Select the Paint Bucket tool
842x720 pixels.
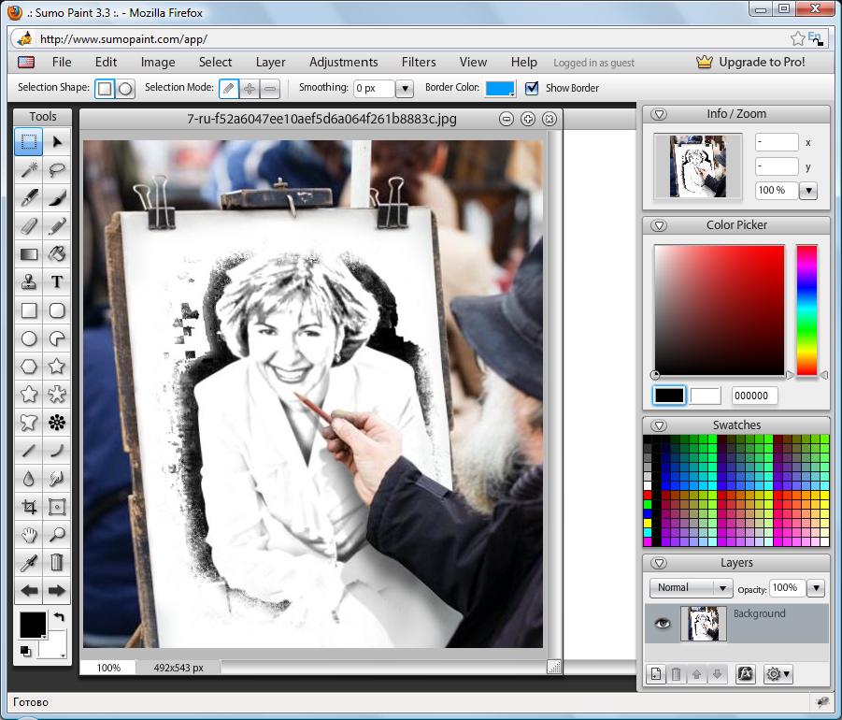(56, 253)
